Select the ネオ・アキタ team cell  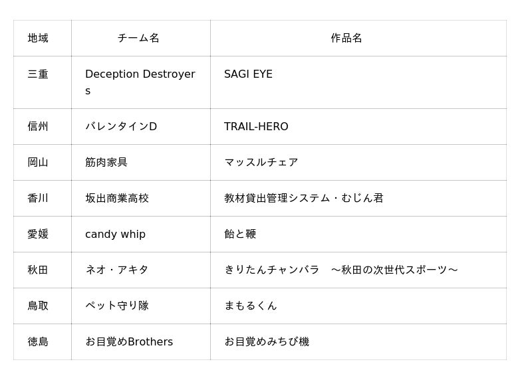[117, 270]
